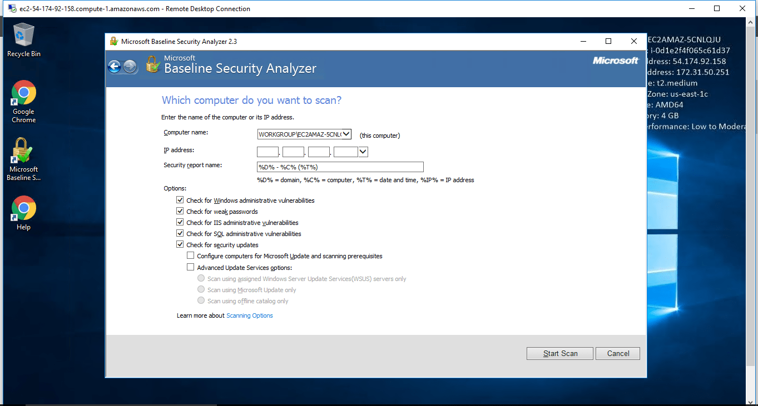Toggle Check for IIS administrative vulnerabilities
Screen dimensions: 758x406
pos(180,222)
